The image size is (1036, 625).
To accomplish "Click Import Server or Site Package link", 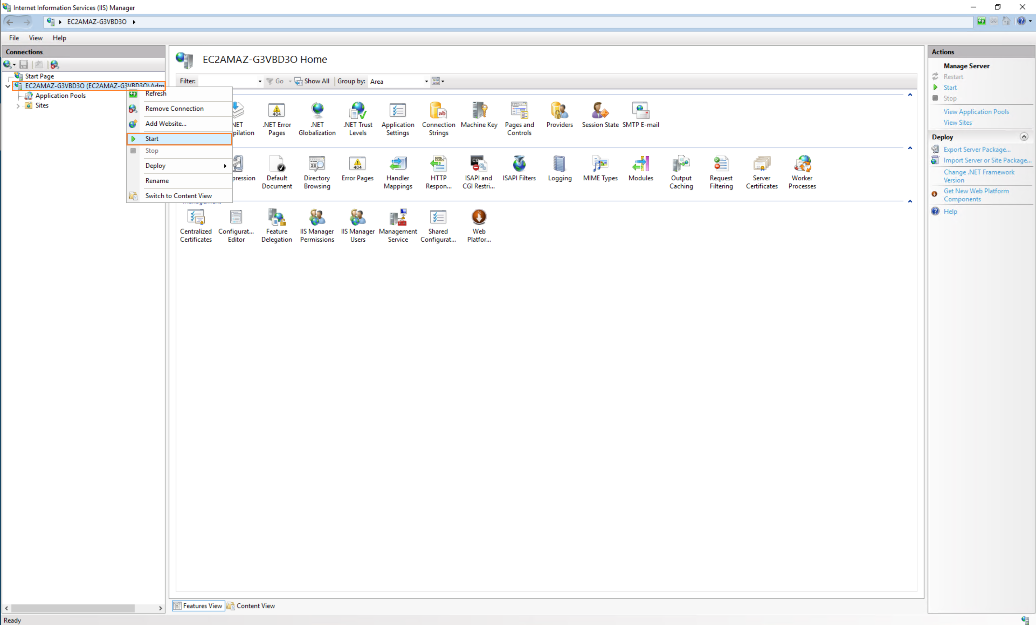I will click(987, 161).
